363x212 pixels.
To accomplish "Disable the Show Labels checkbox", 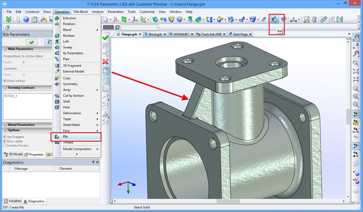I will 5,141.
